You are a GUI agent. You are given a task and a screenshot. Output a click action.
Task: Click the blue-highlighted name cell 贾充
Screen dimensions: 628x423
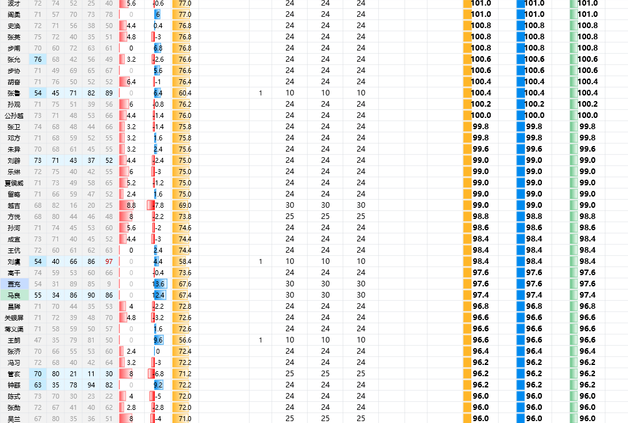(x=14, y=284)
